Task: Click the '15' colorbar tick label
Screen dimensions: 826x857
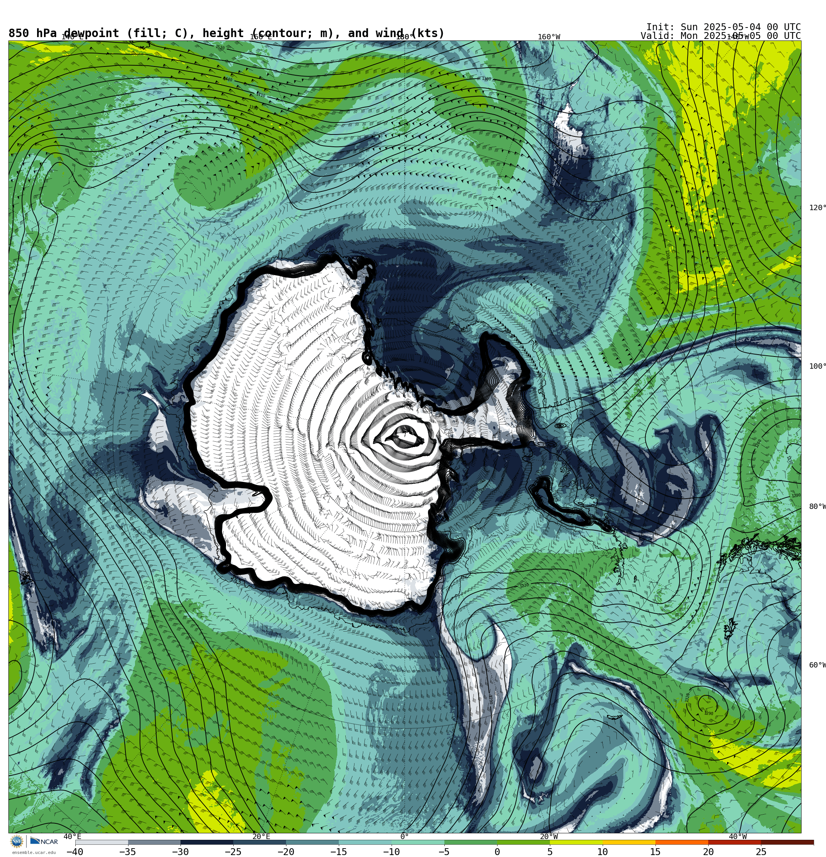Action: 655,852
